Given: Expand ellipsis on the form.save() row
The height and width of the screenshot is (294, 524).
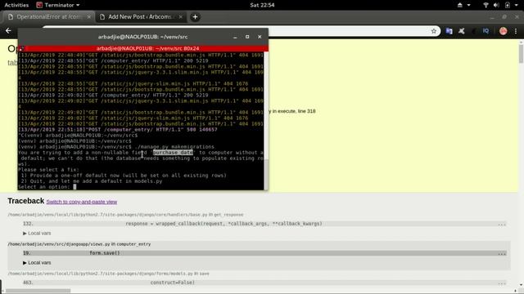Looking at the screenshot, I should click(x=502, y=253).
